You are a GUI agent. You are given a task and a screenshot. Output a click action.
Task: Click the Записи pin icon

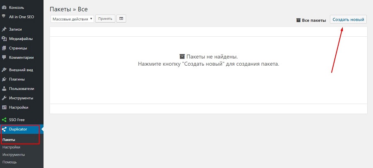point(4,29)
